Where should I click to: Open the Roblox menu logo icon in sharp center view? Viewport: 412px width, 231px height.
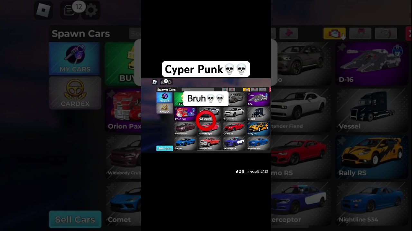point(154,82)
